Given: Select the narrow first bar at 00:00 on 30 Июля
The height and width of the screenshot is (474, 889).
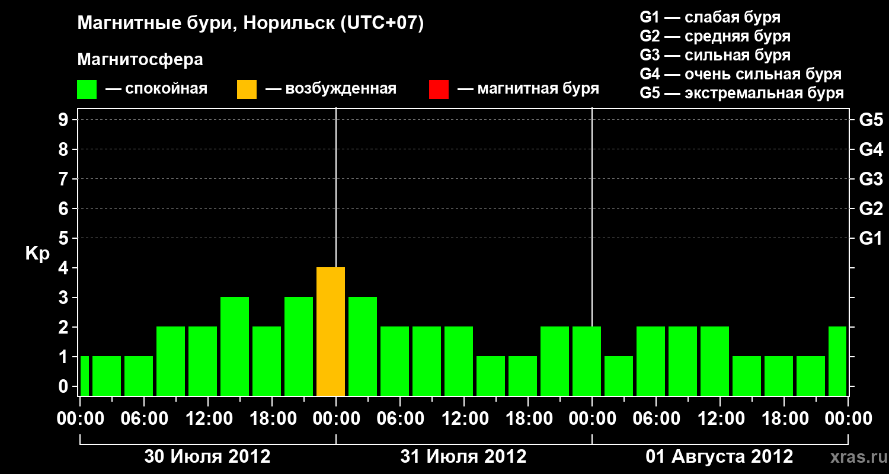Looking at the screenshot, I should coord(84,376).
